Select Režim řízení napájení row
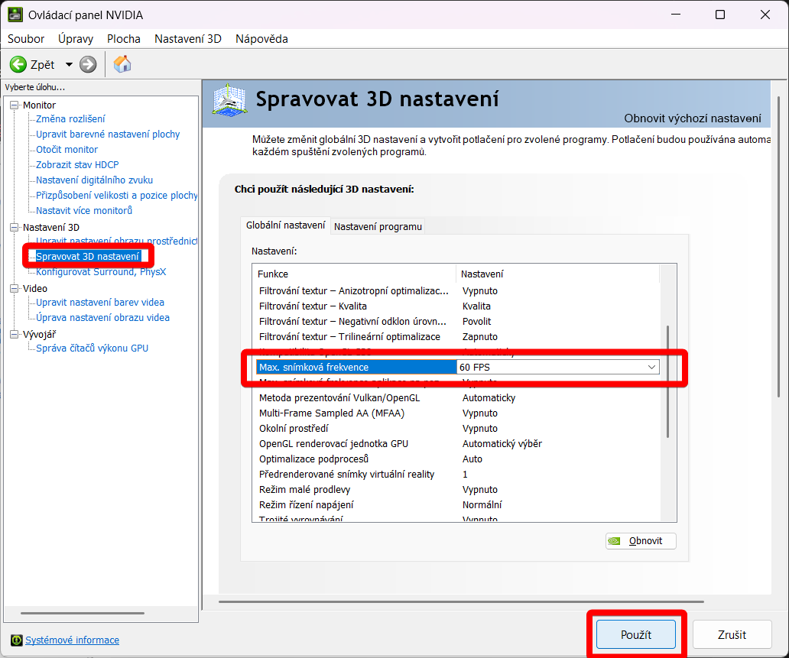The width and height of the screenshot is (789, 658). coord(457,504)
